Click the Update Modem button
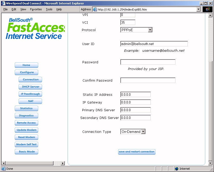Image resolution: width=214 pixels, height=172 pixels. (26, 130)
